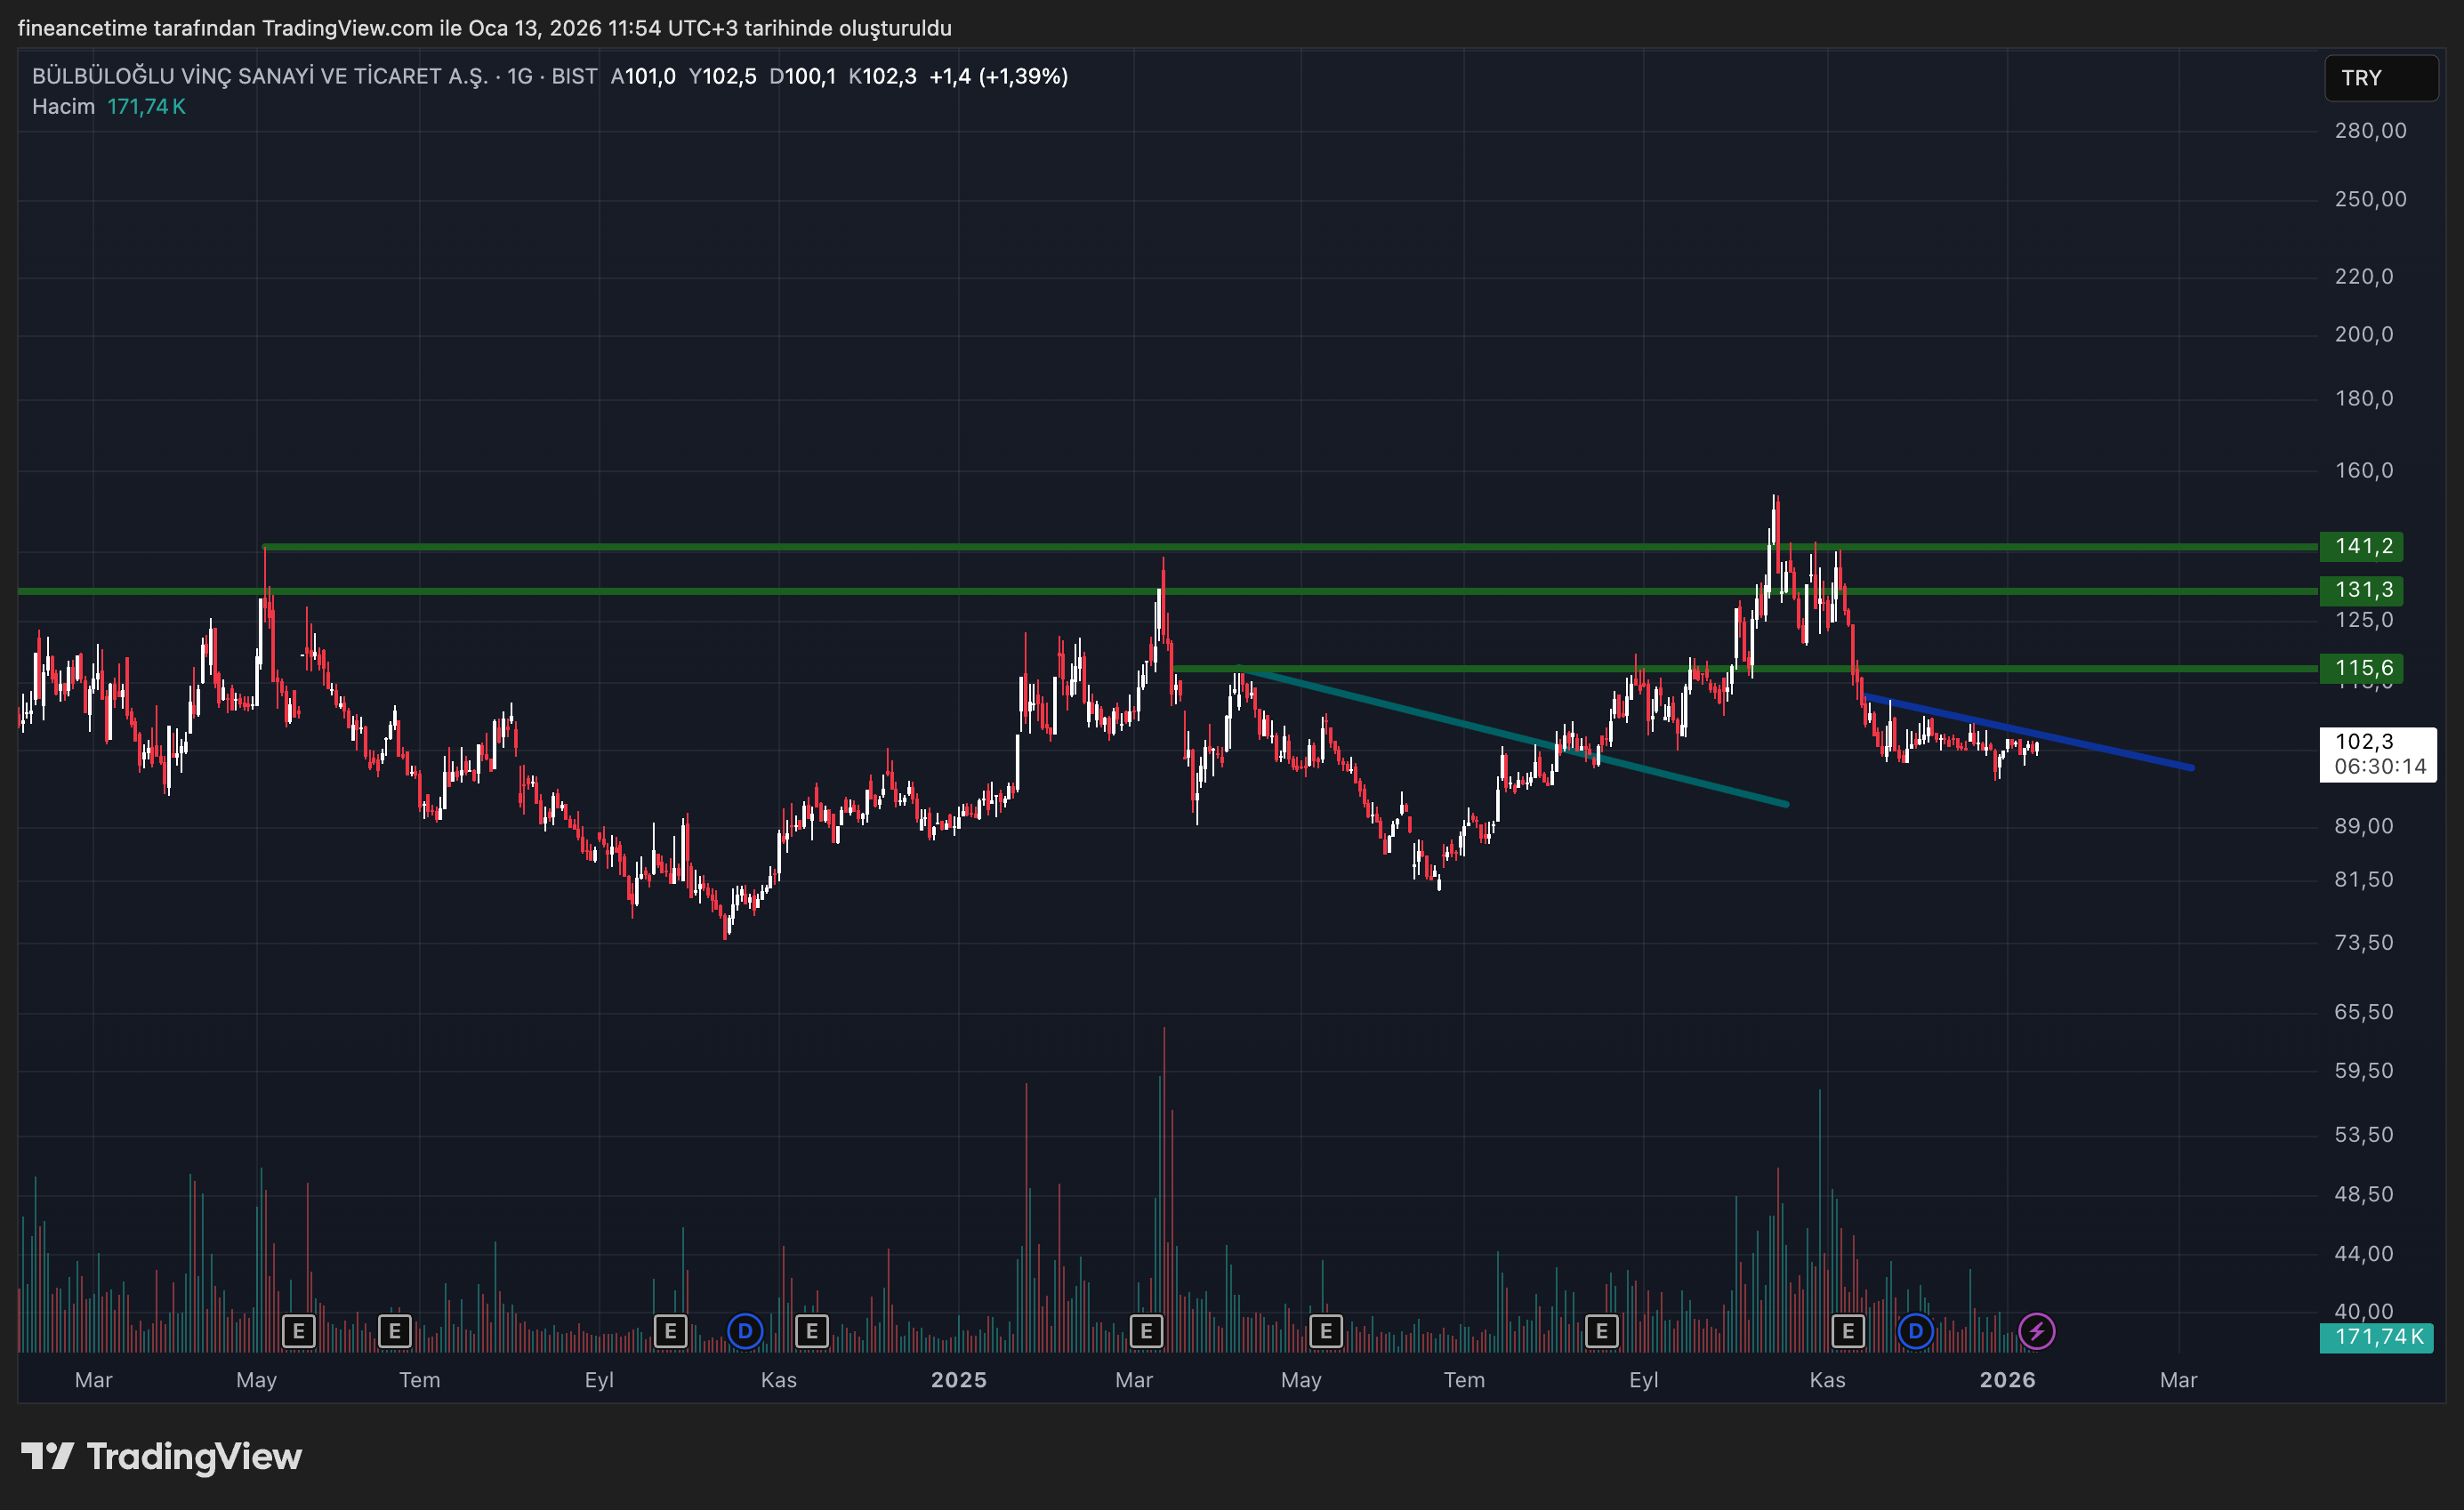Click the TradingView logo at the bottom
The width and height of the screenshot is (2464, 1510).
coord(162,1456)
